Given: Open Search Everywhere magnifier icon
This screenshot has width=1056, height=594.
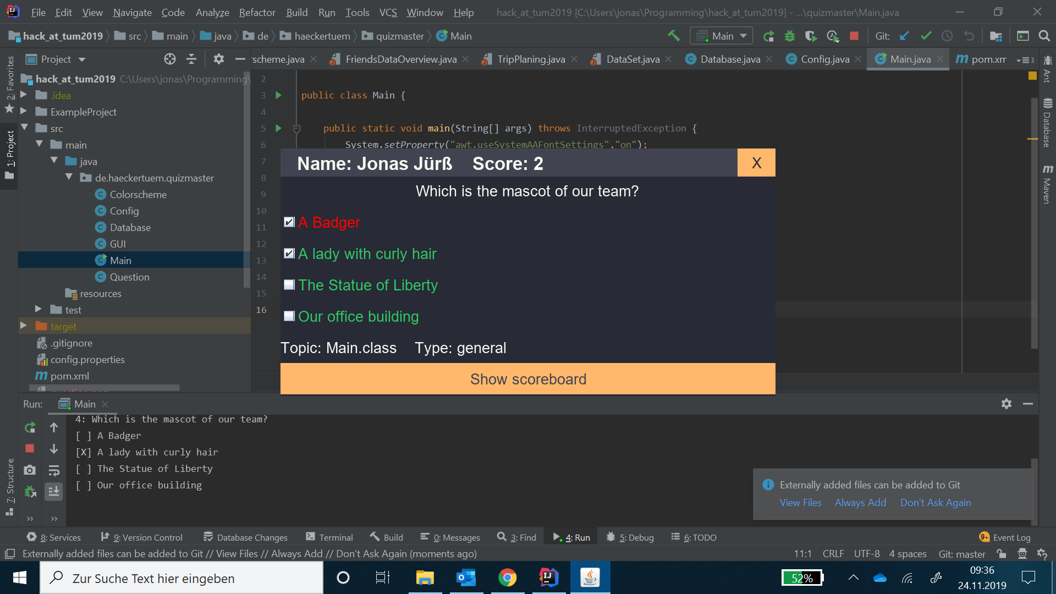Looking at the screenshot, I should tap(1044, 36).
